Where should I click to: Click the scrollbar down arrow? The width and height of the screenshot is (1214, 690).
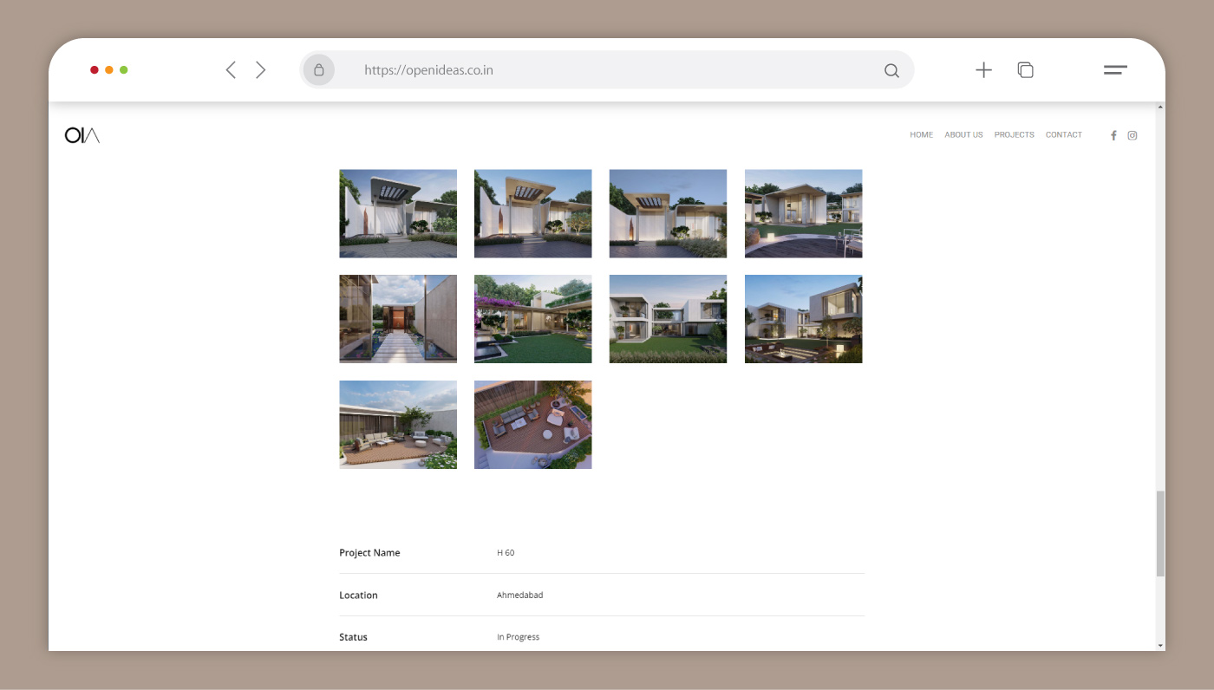(1160, 646)
